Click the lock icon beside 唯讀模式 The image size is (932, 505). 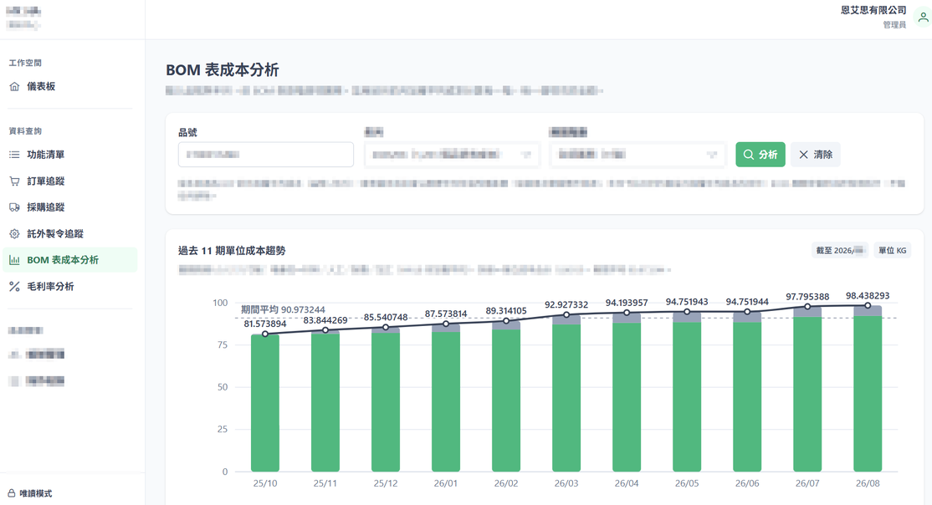[11, 493]
